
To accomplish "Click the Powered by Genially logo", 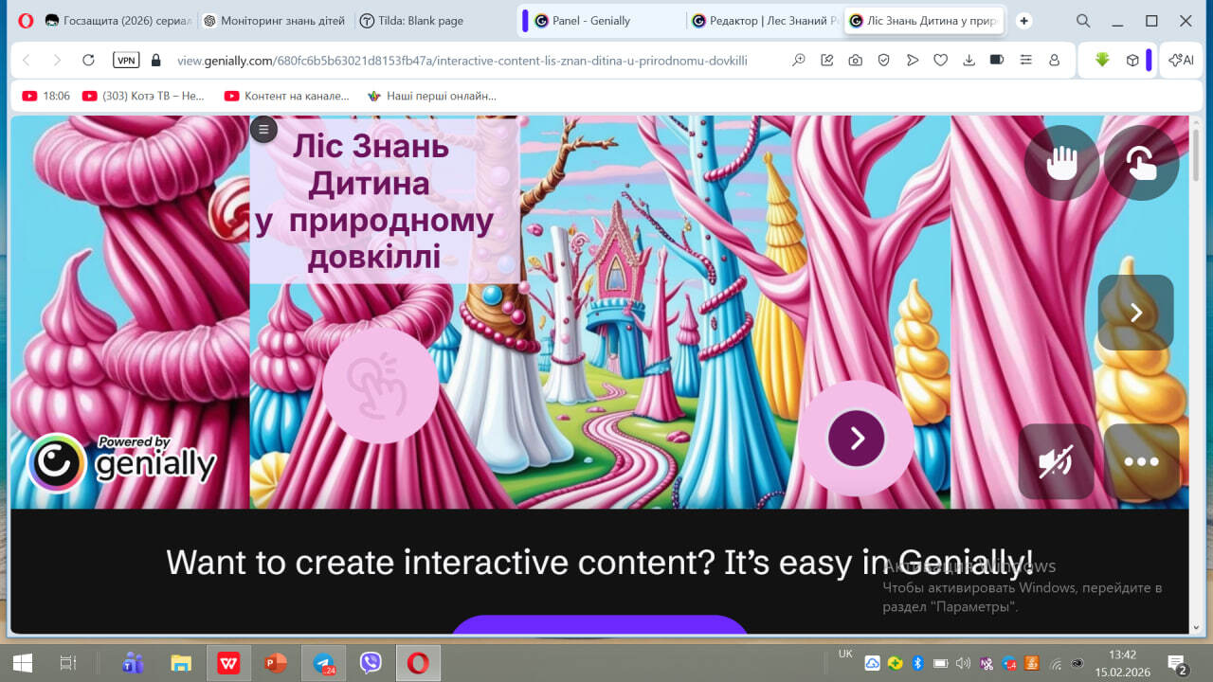I will point(123,462).
